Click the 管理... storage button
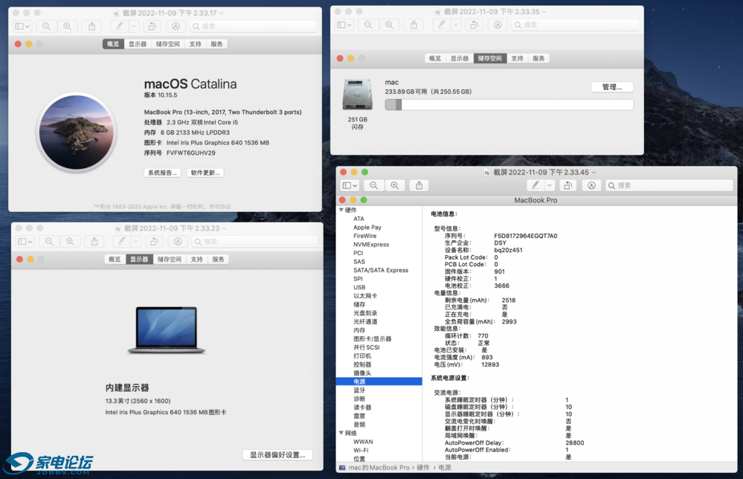 coord(612,87)
